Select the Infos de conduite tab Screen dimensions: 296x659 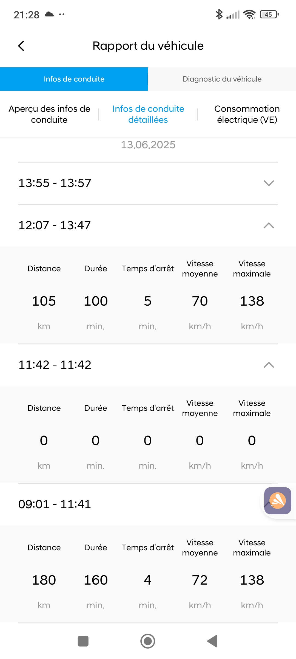click(74, 79)
